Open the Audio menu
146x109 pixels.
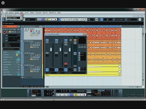click(x=17, y=12)
